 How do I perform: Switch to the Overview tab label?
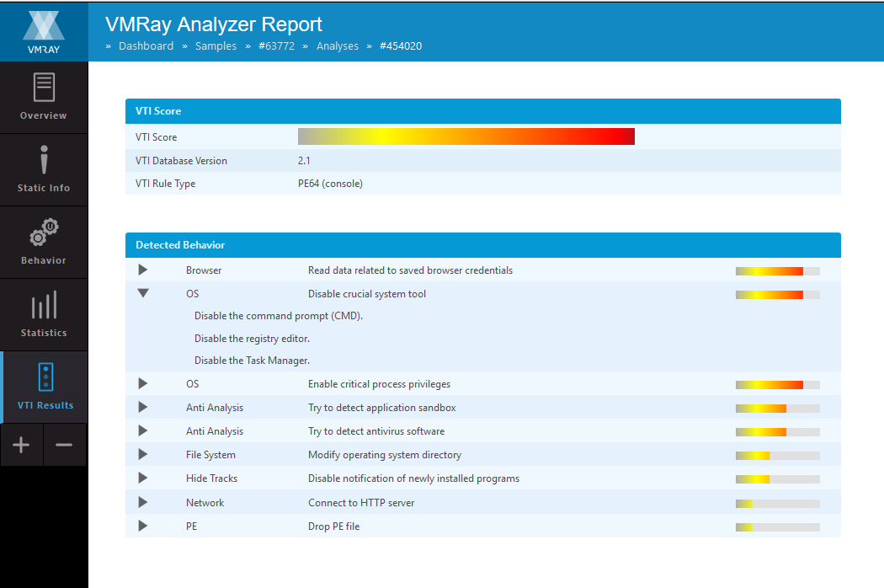(44, 115)
